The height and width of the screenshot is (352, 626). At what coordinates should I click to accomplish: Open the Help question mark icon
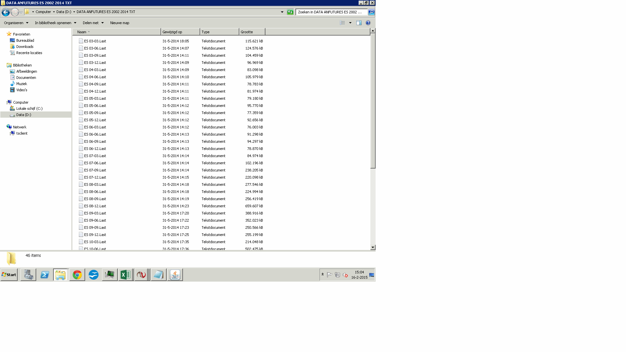coord(368,23)
